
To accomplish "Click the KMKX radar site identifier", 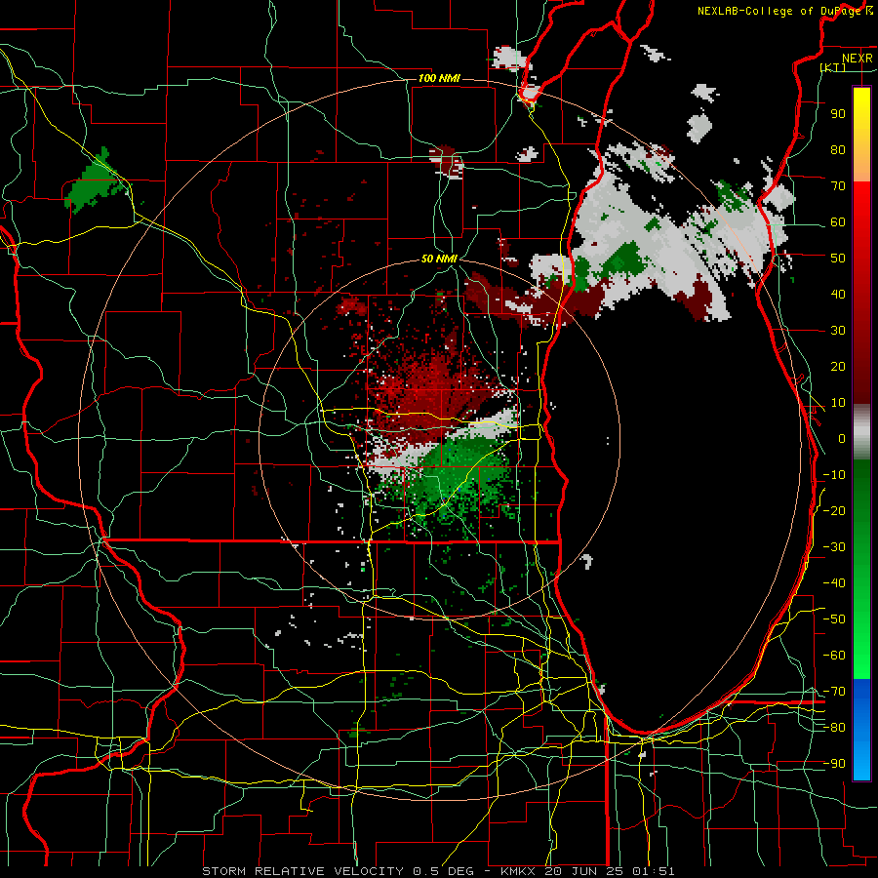I will click(x=518, y=871).
